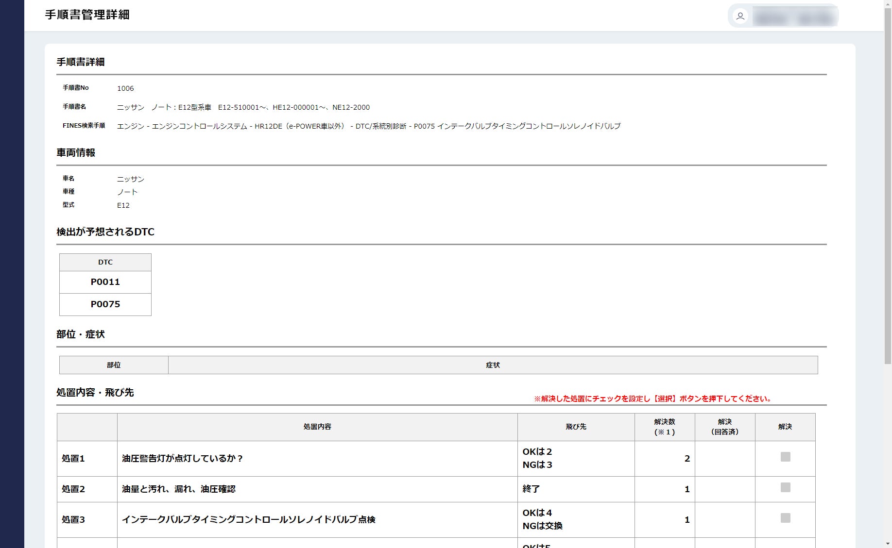The image size is (892, 548).
Task: Click the user profile avatar icon
Action: tap(740, 16)
